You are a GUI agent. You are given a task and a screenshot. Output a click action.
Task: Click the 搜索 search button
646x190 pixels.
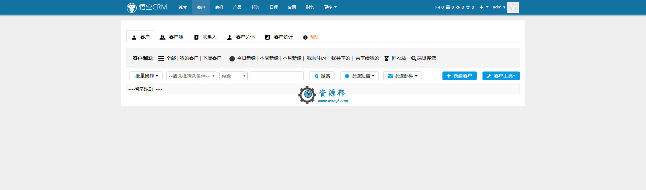click(322, 76)
